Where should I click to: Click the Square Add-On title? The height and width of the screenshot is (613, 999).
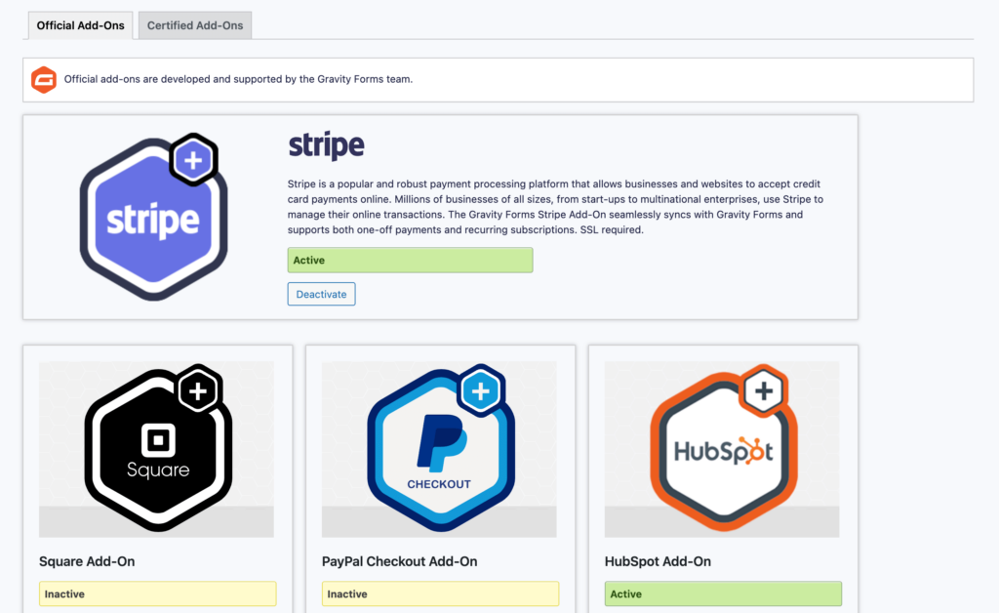click(87, 561)
